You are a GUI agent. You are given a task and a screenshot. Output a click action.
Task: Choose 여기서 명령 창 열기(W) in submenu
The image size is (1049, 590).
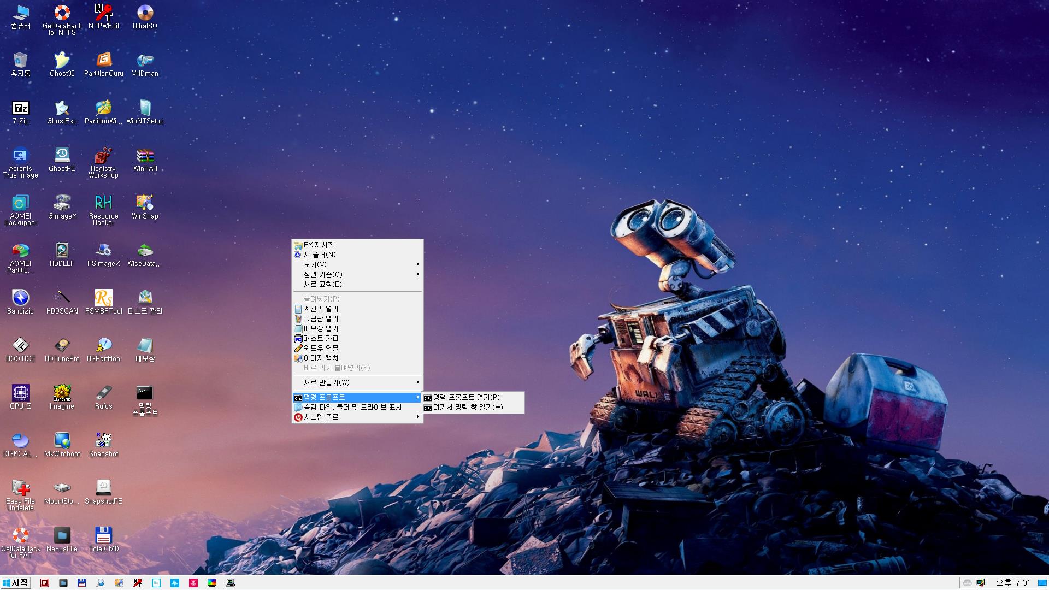(x=473, y=407)
